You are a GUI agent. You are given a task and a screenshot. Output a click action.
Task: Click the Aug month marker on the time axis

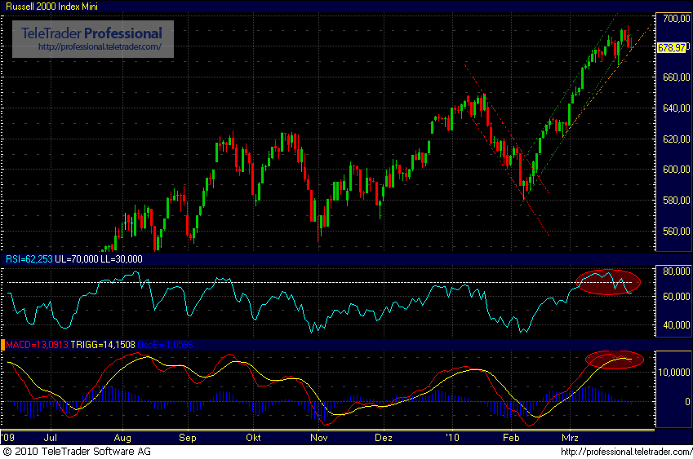point(122,438)
